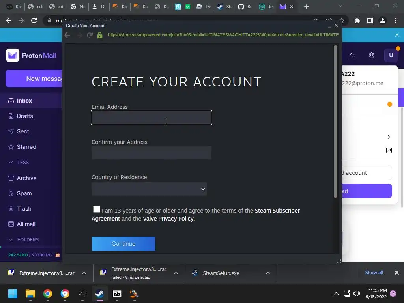Image resolution: width=404 pixels, height=303 pixels.
Task: Click Chrome back arrow button
Action: click(9, 21)
